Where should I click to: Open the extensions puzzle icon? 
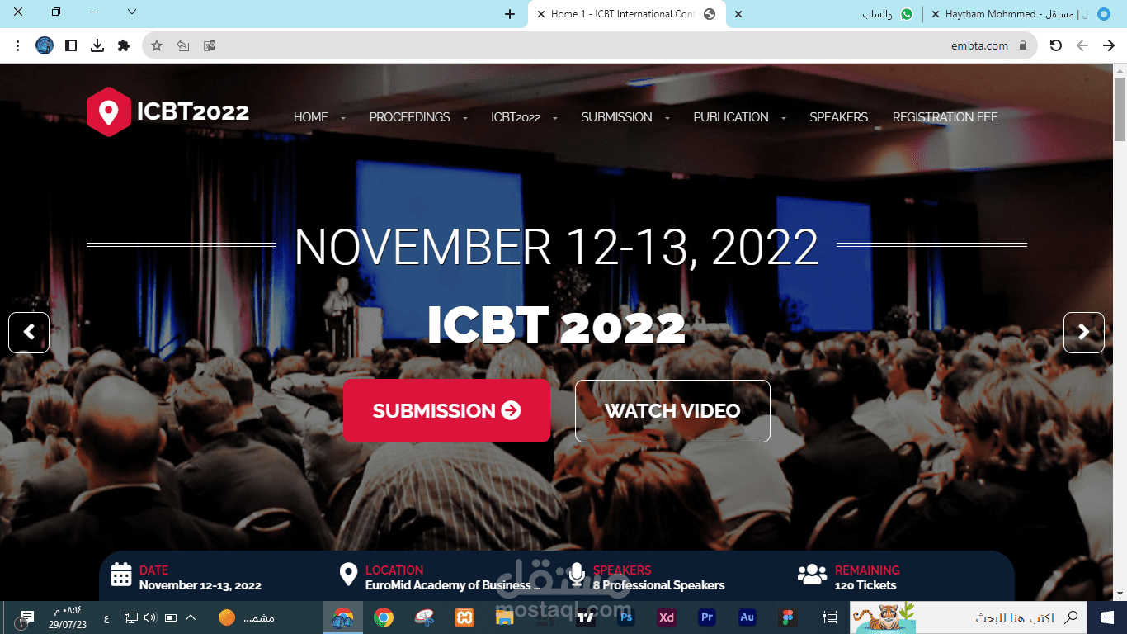click(124, 45)
